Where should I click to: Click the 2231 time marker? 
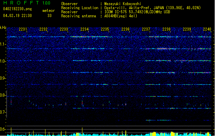tap(23, 29)
